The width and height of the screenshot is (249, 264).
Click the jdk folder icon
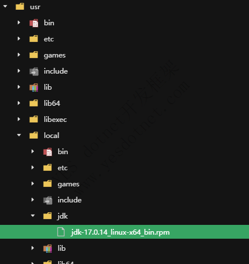click(48, 216)
